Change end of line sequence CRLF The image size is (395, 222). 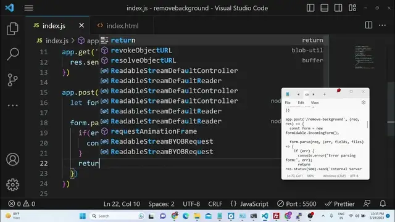(x=215, y=204)
